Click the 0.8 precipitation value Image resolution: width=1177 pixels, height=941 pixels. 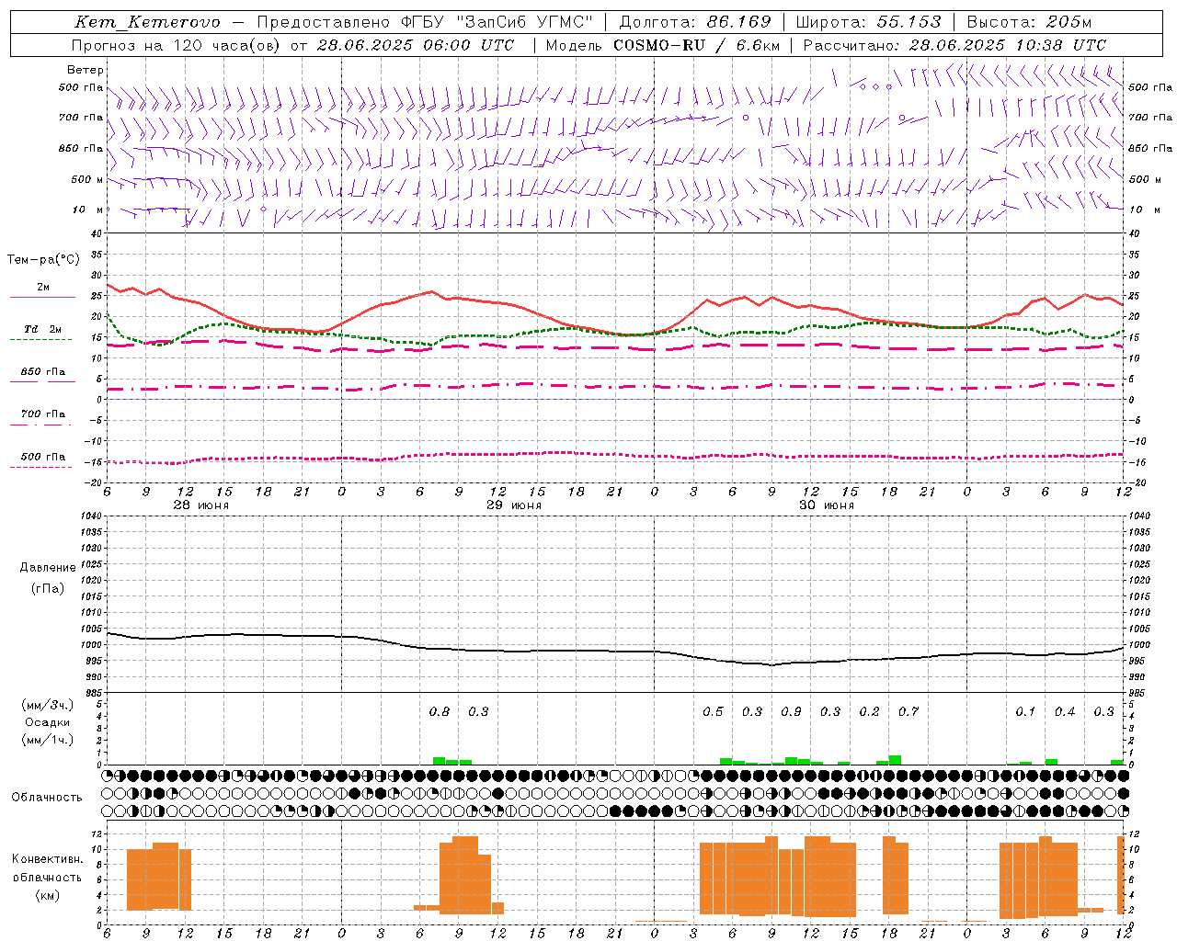[x=440, y=712]
